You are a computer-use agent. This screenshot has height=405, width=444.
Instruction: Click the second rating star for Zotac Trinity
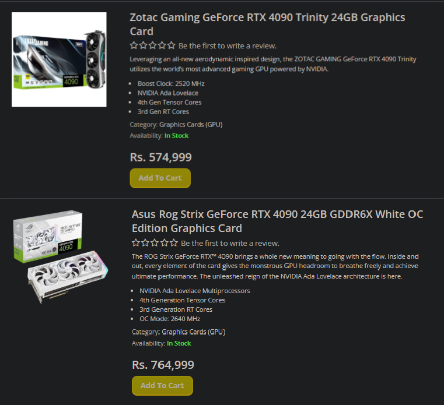pyautogui.click(x=143, y=45)
